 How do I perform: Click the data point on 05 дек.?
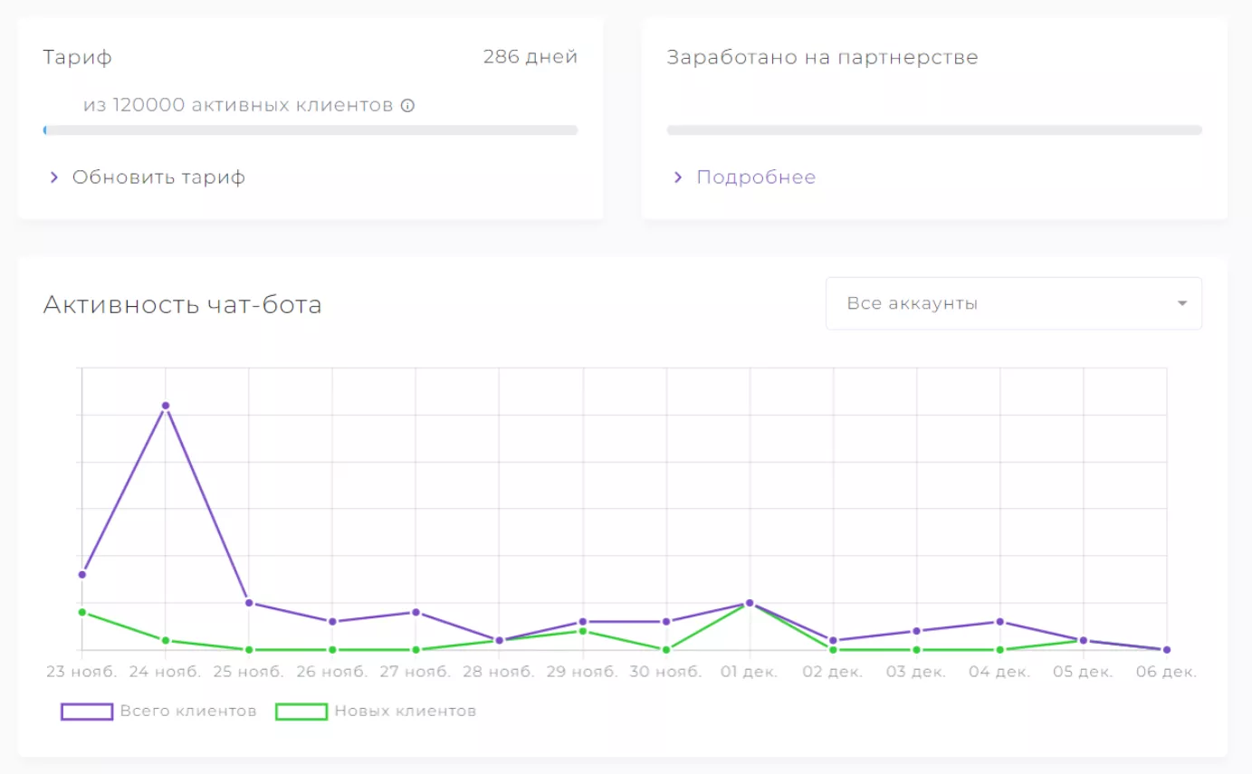1083,640
